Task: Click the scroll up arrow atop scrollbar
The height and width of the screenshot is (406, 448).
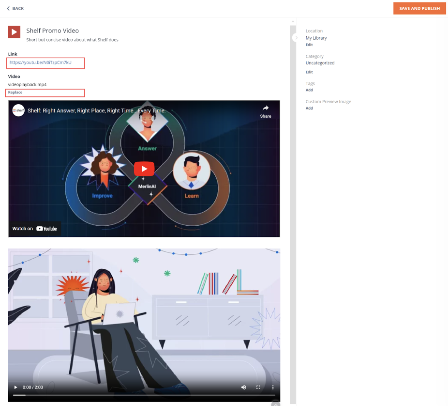Action: (x=293, y=22)
